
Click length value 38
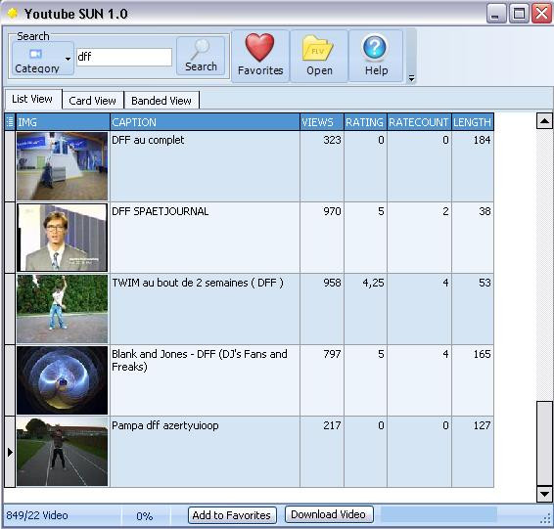click(x=485, y=211)
